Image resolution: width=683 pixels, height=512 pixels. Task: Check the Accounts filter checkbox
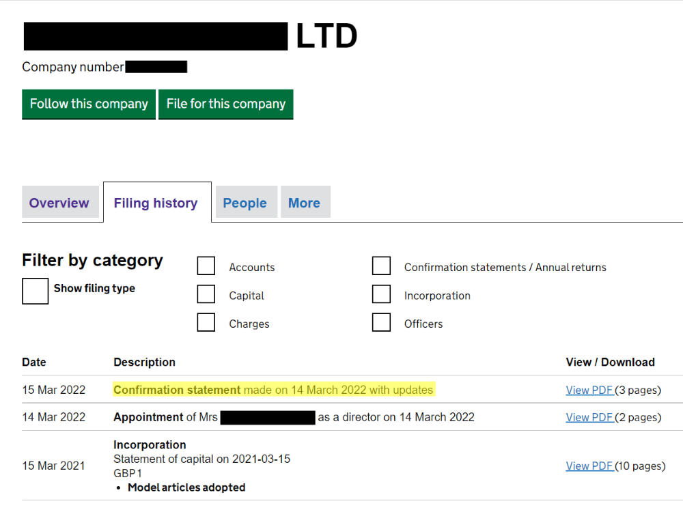tap(206, 266)
